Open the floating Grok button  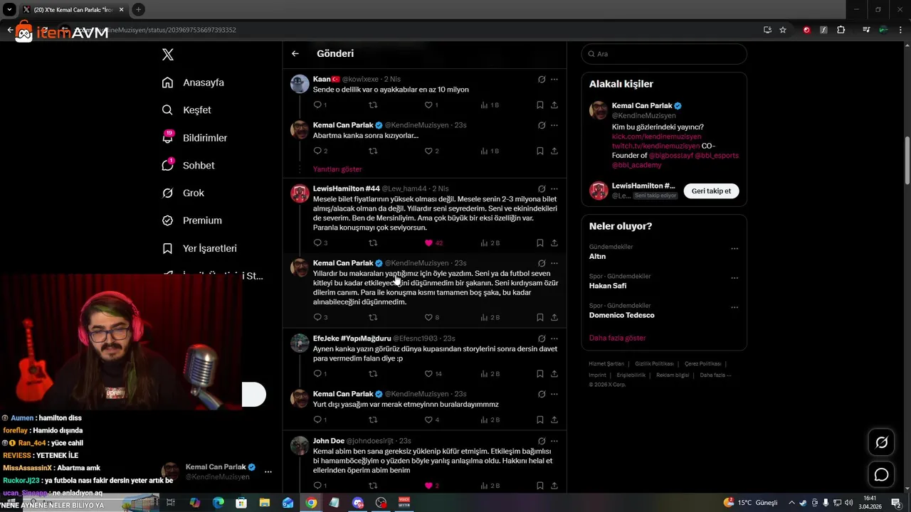(x=881, y=442)
